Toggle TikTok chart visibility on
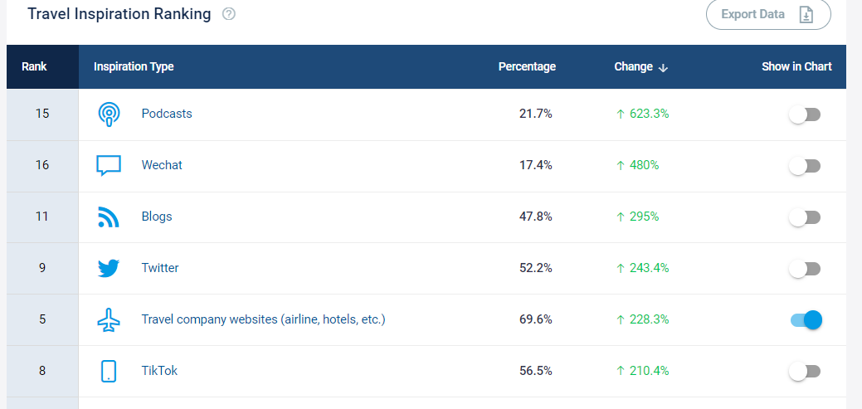 click(x=804, y=372)
